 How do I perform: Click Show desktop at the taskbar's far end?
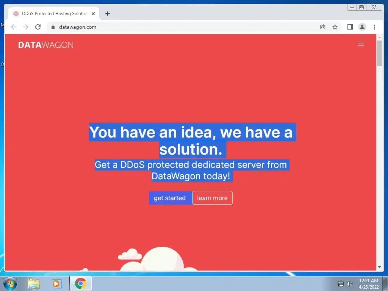click(385, 283)
